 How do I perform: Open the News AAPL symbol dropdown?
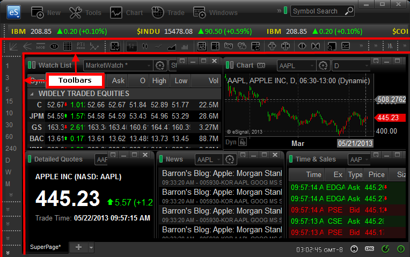219,159
